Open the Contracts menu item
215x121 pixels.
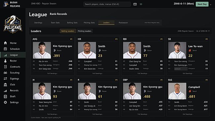click(x=13, y=67)
